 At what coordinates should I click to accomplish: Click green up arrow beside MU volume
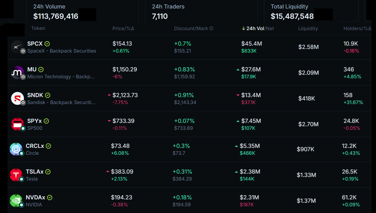coord(238,70)
